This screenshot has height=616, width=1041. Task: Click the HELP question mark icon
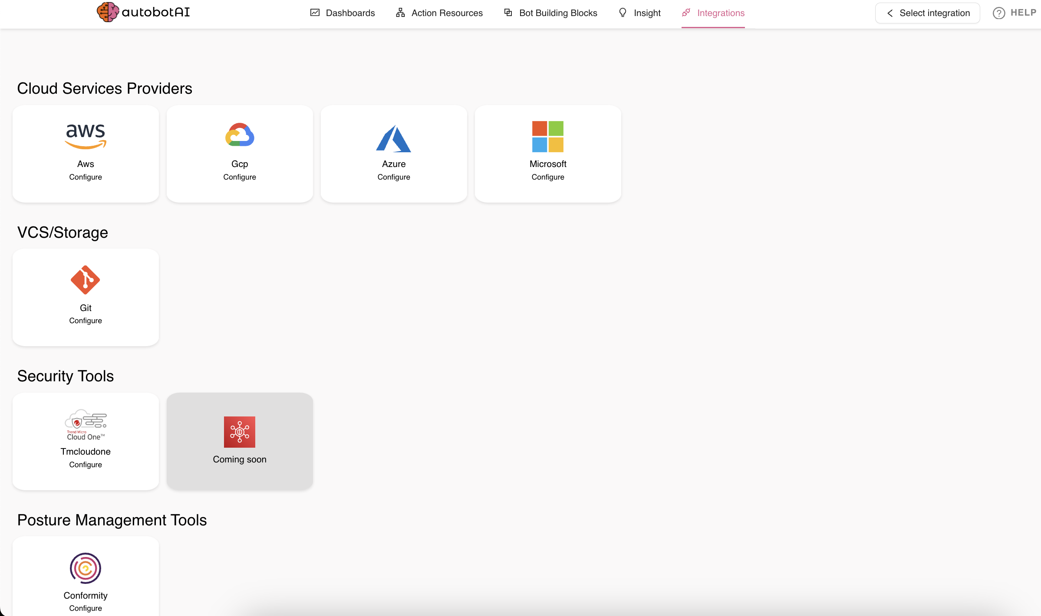[x=998, y=13]
